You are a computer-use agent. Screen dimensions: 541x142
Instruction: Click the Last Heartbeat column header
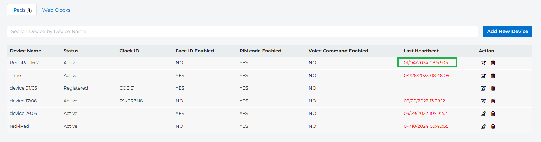pyautogui.click(x=421, y=51)
